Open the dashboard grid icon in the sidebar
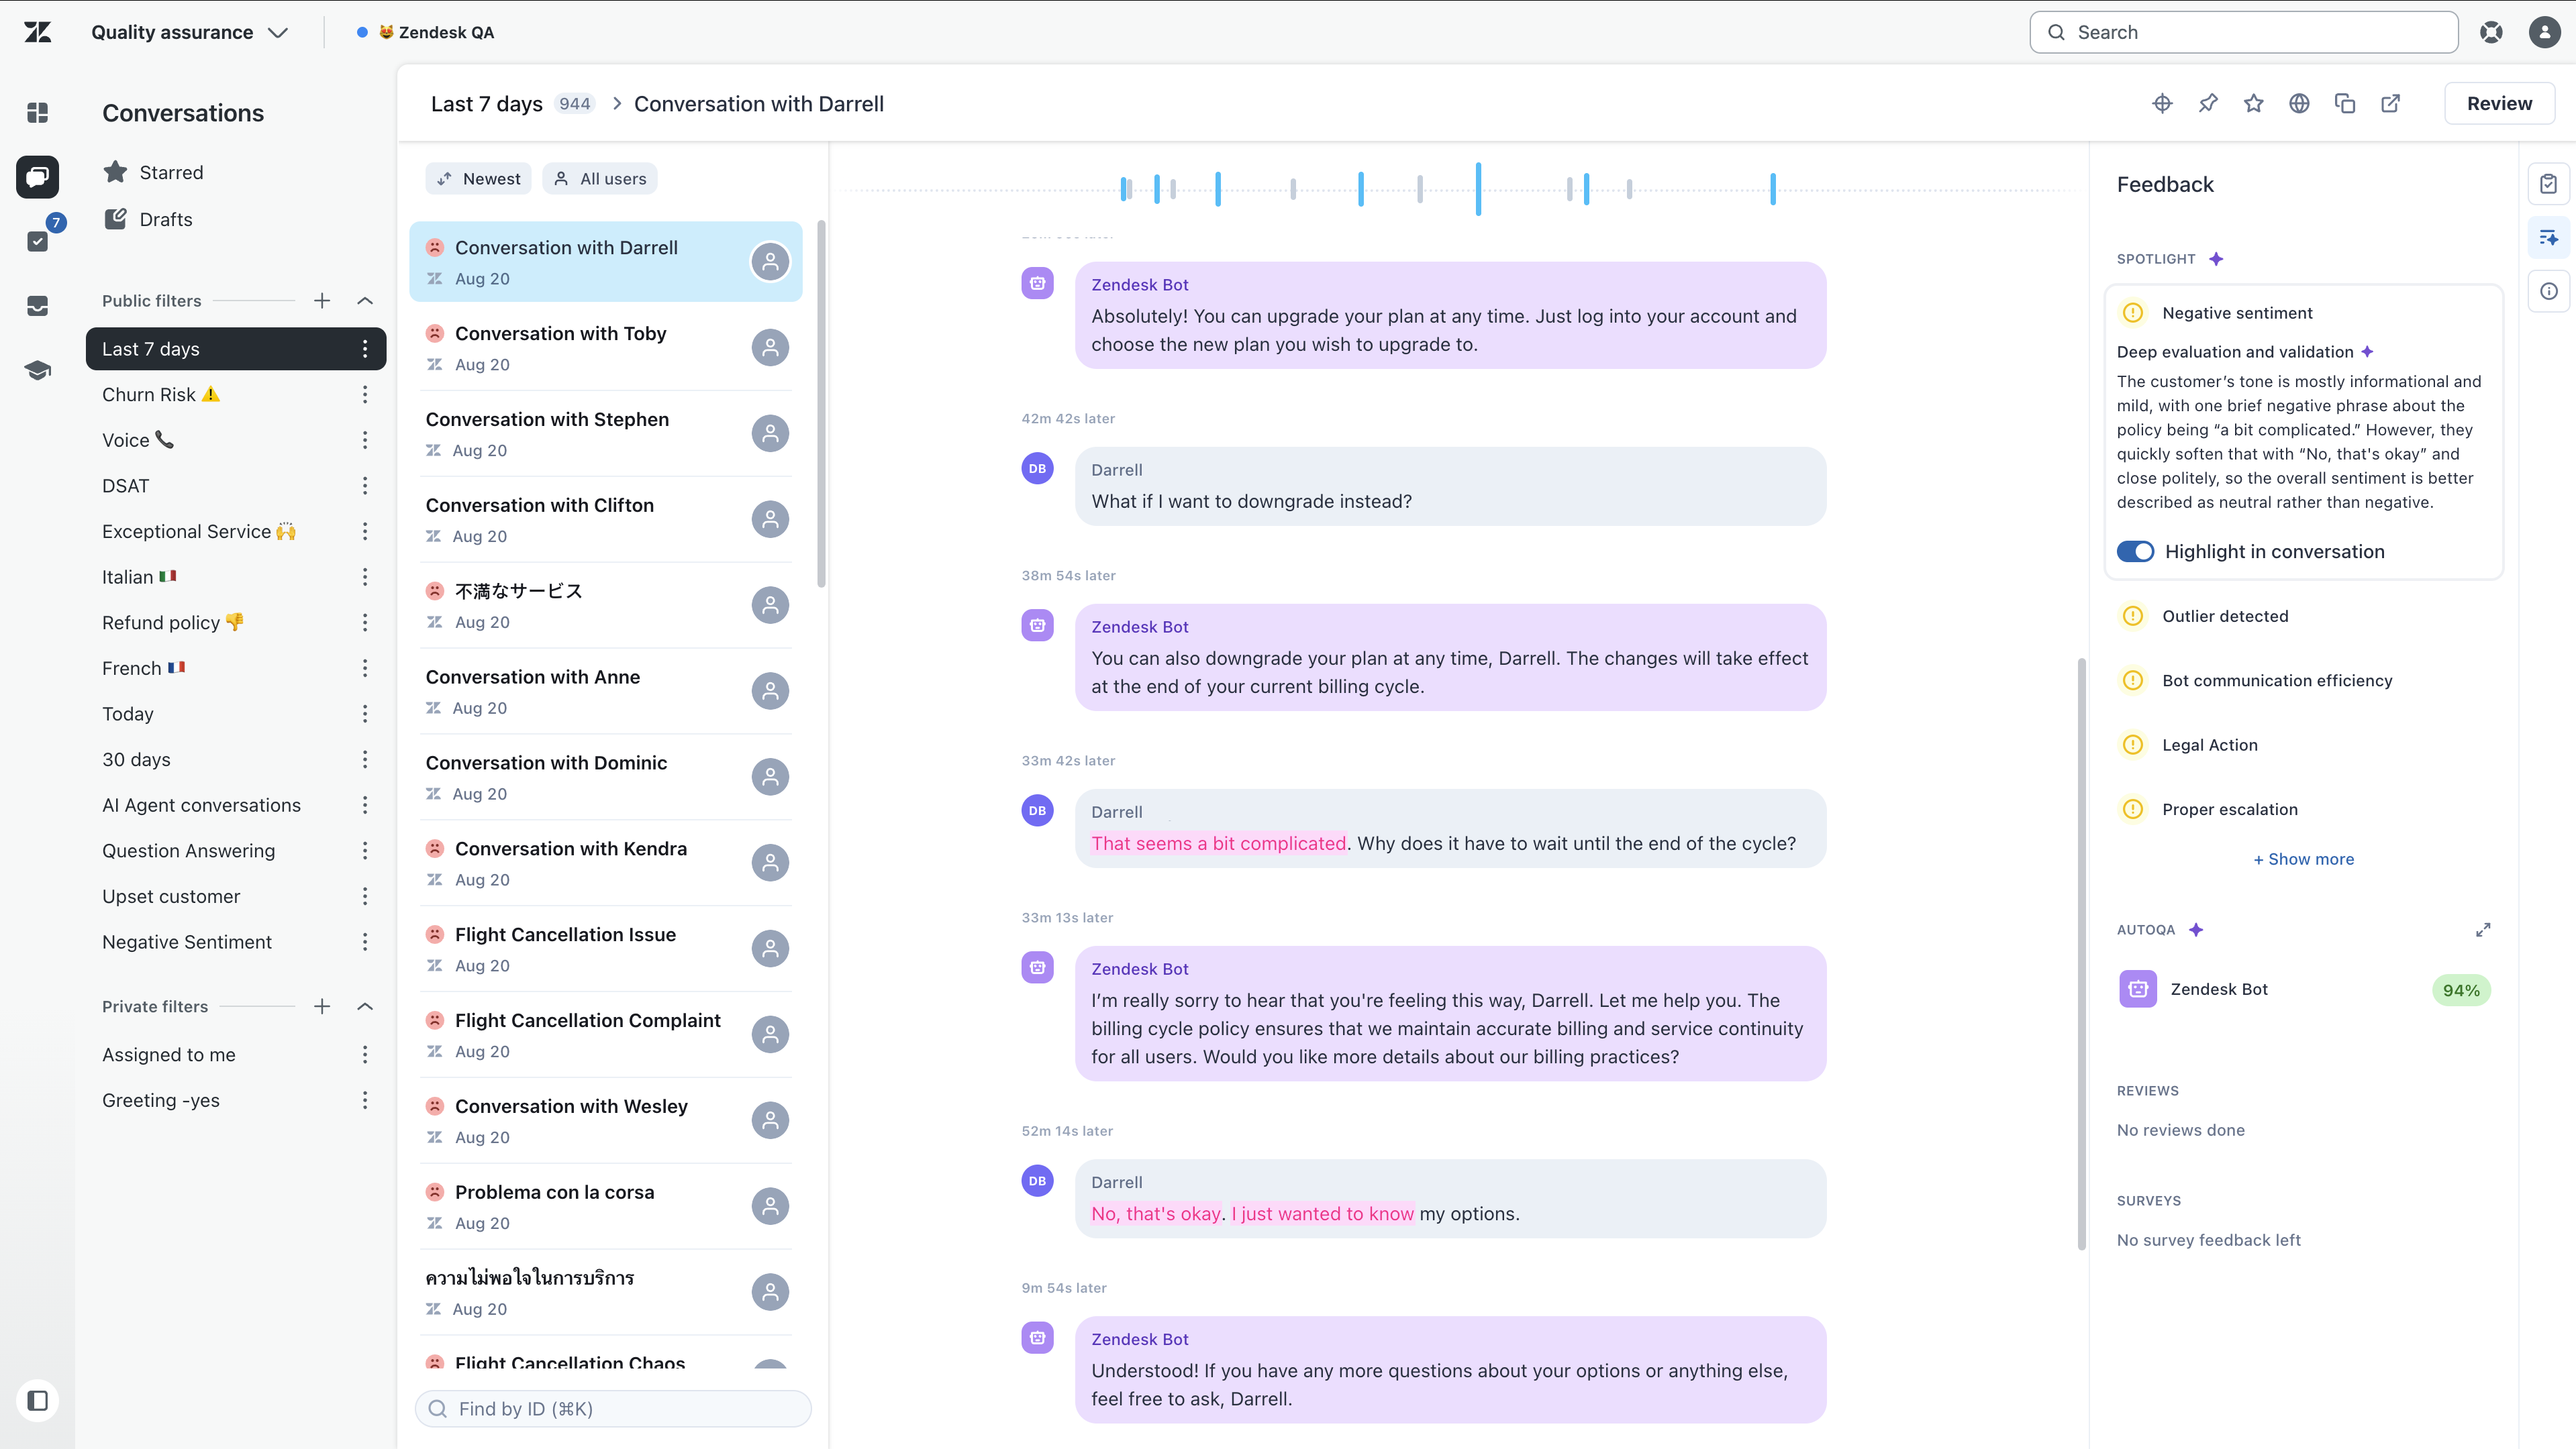The height and width of the screenshot is (1449, 2576). [38, 113]
